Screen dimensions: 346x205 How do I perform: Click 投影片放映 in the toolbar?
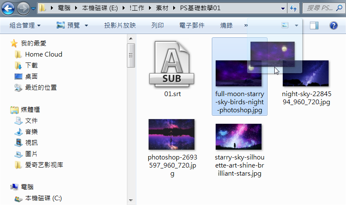120,26
